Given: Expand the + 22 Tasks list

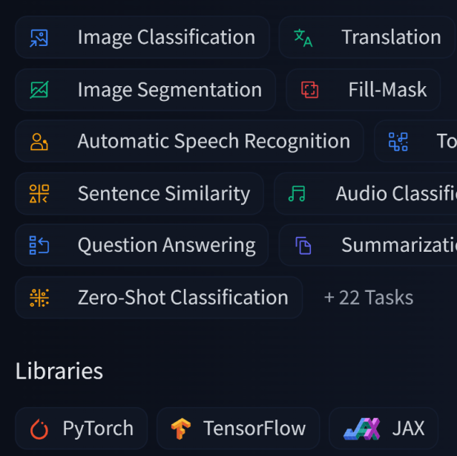Looking at the screenshot, I should tap(368, 298).
